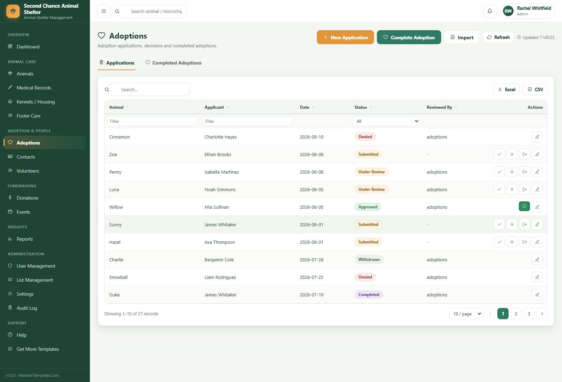The width and height of the screenshot is (562, 382).
Task: Deny Zoe's application with the X icon
Action: pyautogui.click(x=512, y=154)
